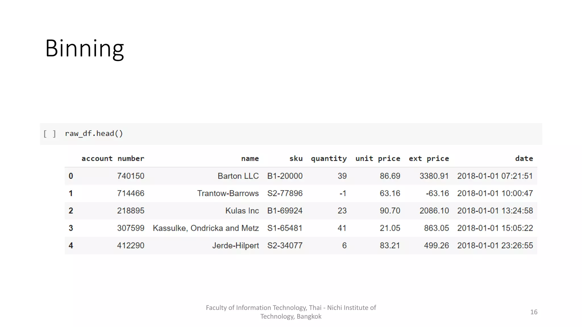Click the Trantow-Barrows name cell
Screen dimensions: 582x327
click(x=228, y=193)
